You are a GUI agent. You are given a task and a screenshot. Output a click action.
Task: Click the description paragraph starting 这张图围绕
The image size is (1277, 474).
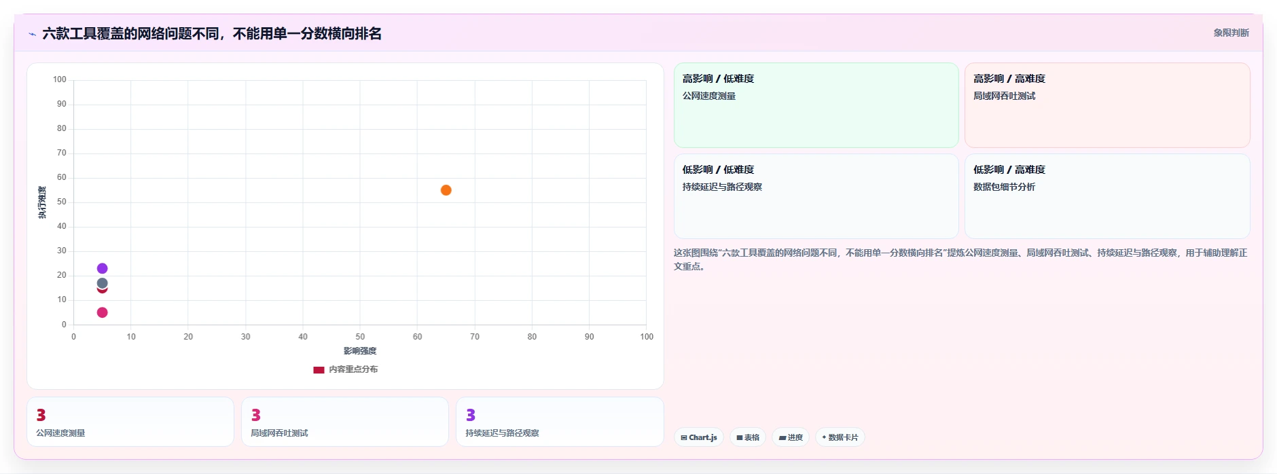click(960, 259)
